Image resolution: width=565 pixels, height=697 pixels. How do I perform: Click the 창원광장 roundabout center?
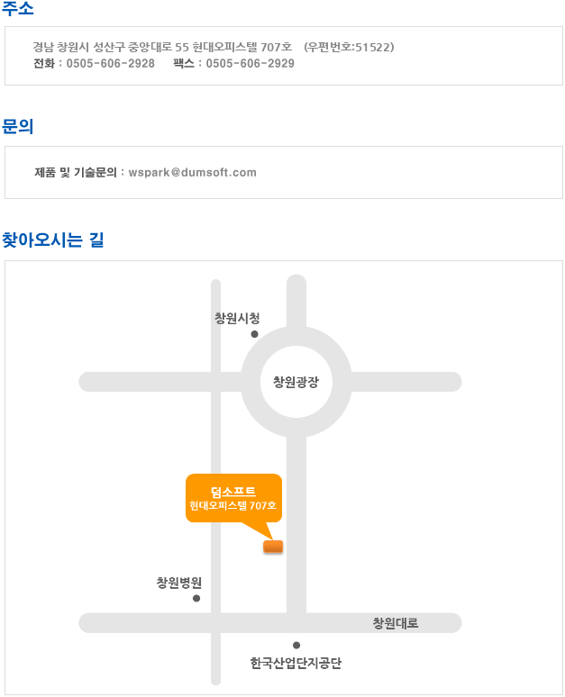[x=296, y=382]
